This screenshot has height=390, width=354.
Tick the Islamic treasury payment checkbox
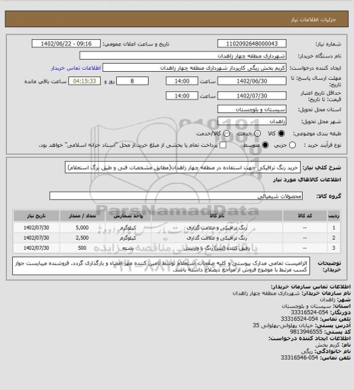click(223, 146)
